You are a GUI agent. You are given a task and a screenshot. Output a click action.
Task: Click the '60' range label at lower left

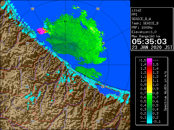click(x=33, y=121)
